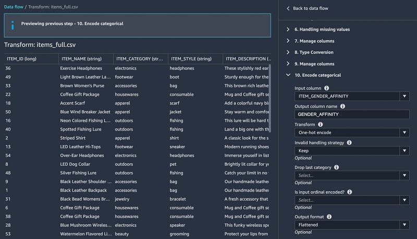Click the info icon next to Transform label
The height and width of the screenshot is (239, 417).
pos(321,124)
